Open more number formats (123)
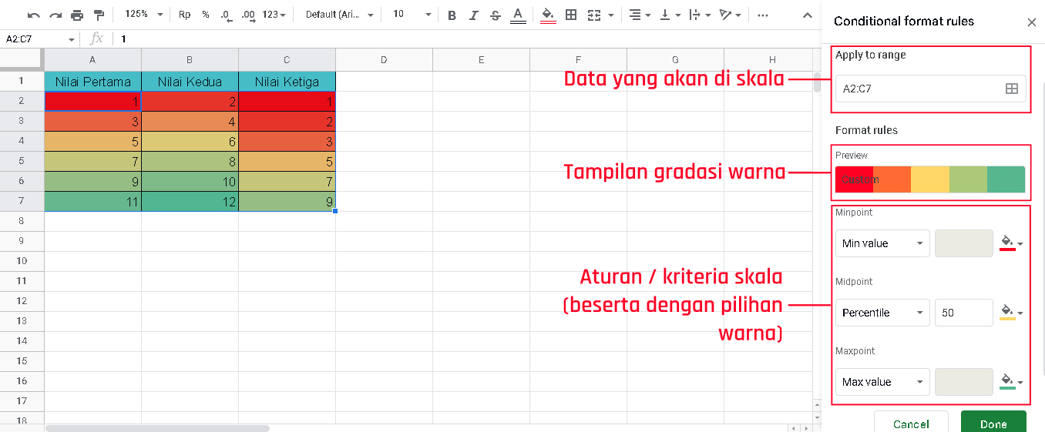 pos(274,15)
